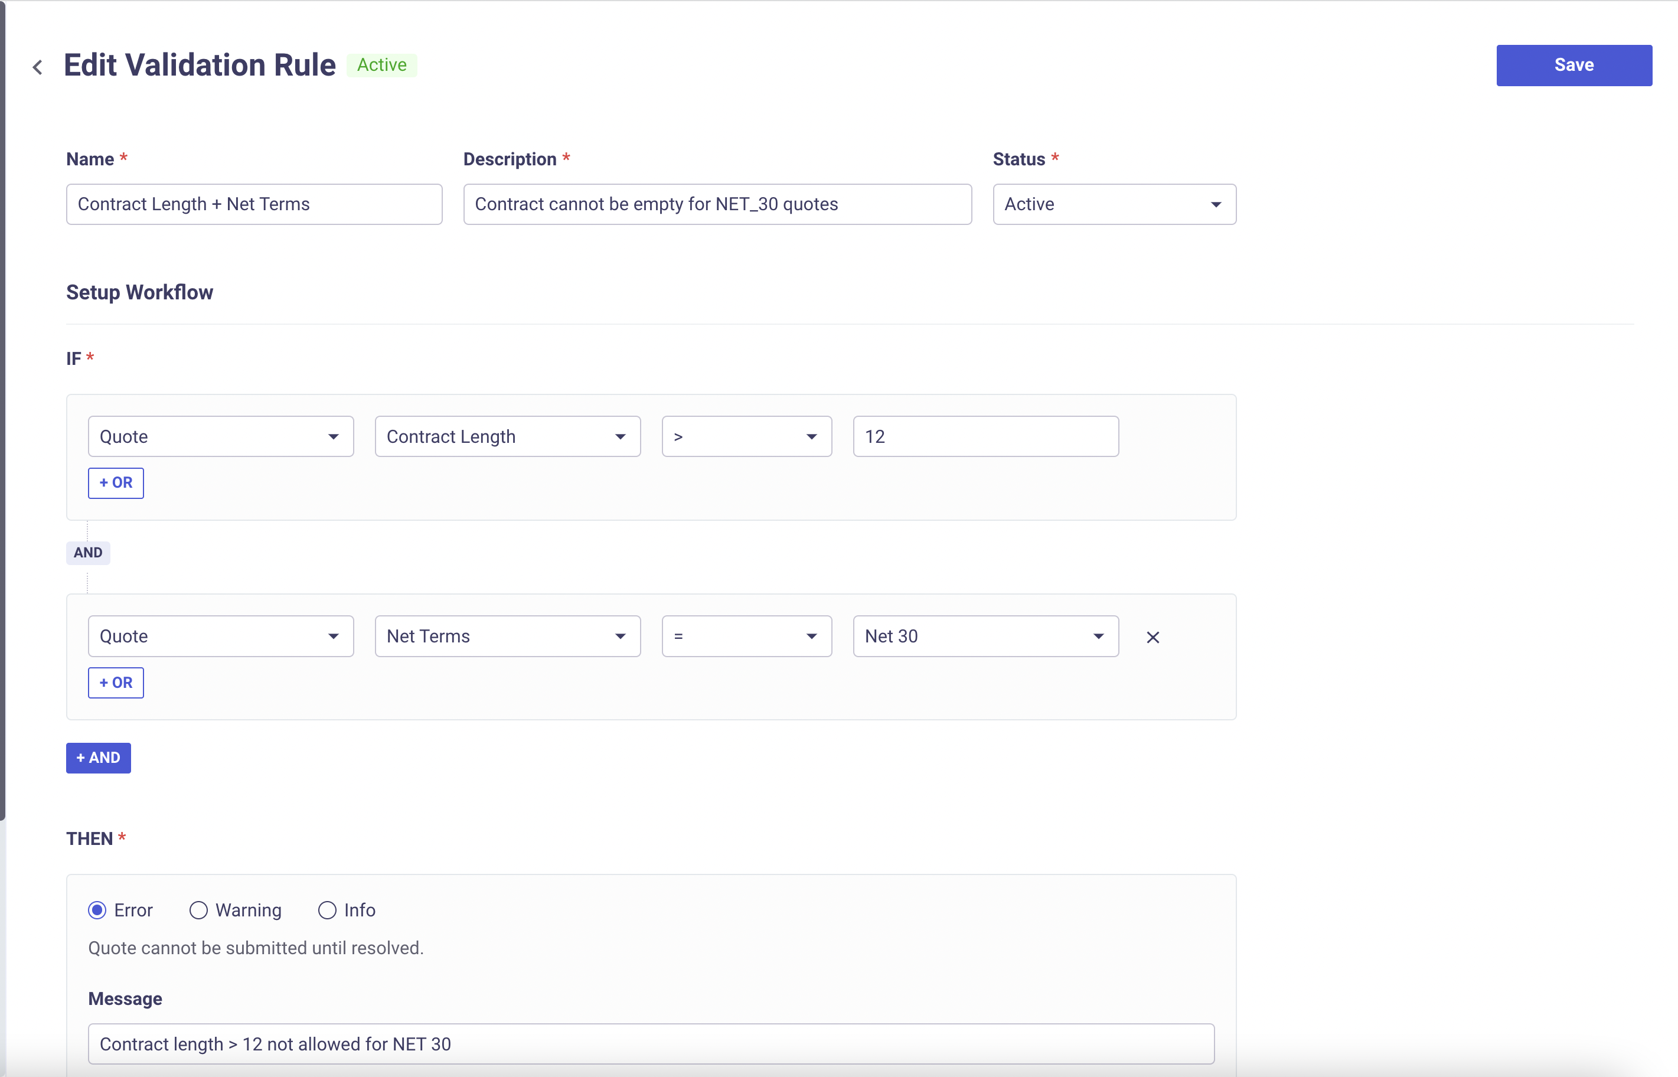This screenshot has height=1077, width=1678.
Task: Open the equals operator dropdown
Action: pos(746,636)
